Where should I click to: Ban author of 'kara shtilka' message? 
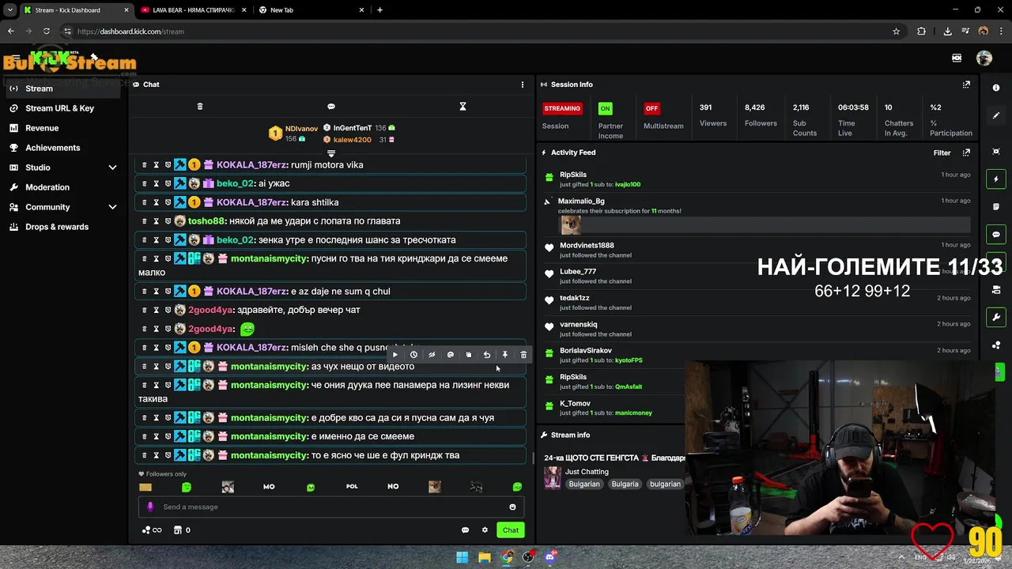point(168,203)
